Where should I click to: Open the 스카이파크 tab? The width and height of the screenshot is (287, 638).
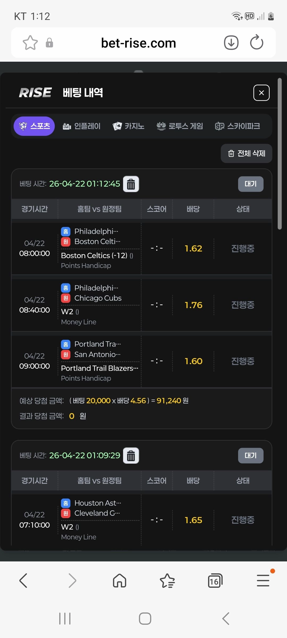point(238,126)
